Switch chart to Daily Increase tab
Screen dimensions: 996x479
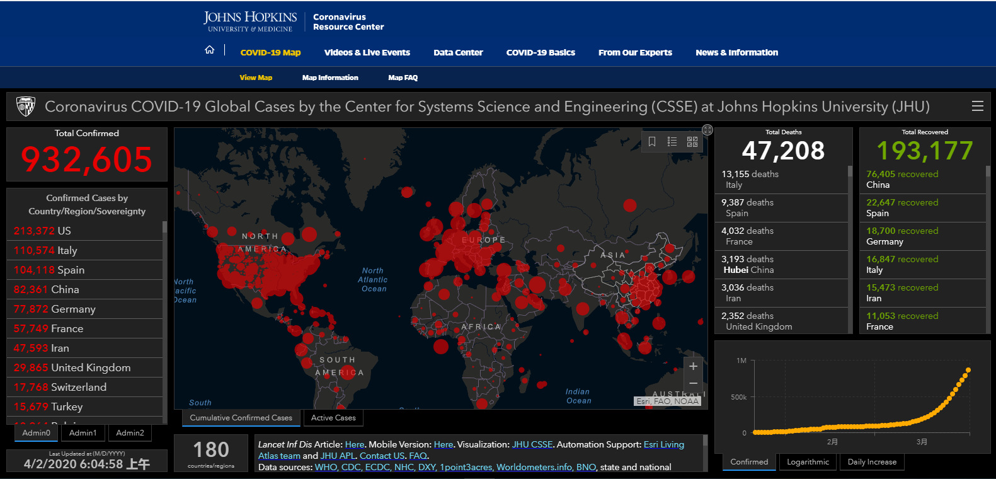(872, 462)
